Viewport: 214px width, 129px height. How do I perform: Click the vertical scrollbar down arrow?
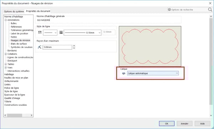pyautogui.click(x=211, y=115)
